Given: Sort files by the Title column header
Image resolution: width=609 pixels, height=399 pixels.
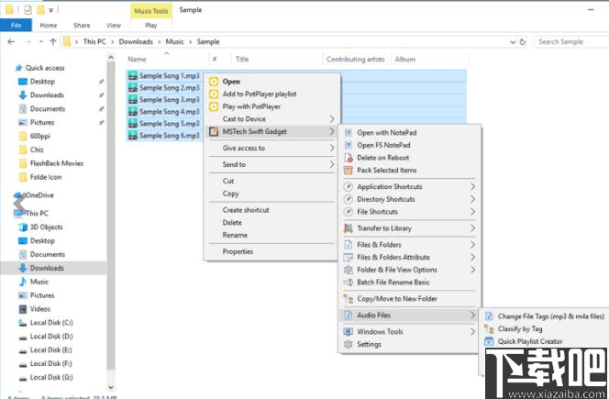Looking at the screenshot, I should click(242, 59).
